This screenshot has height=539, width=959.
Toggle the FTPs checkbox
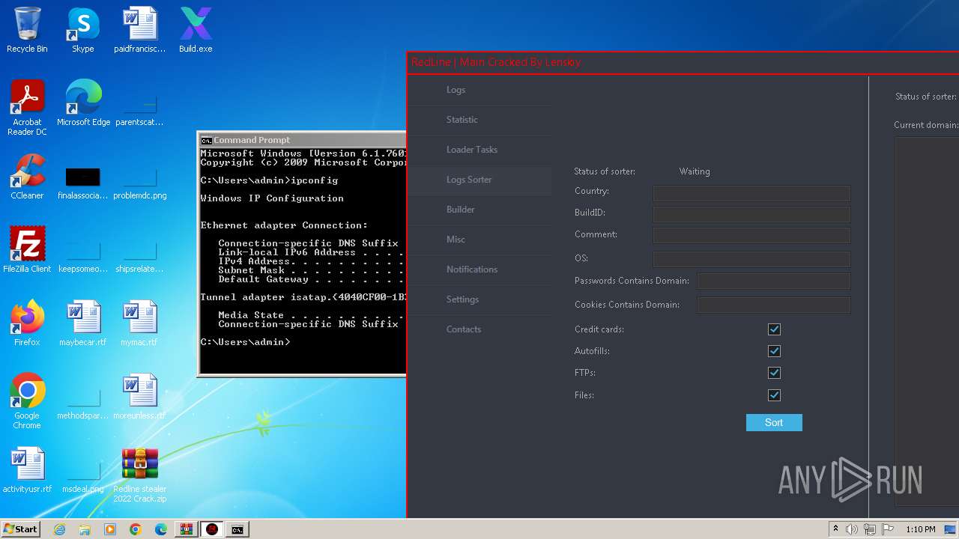(774, 373)
